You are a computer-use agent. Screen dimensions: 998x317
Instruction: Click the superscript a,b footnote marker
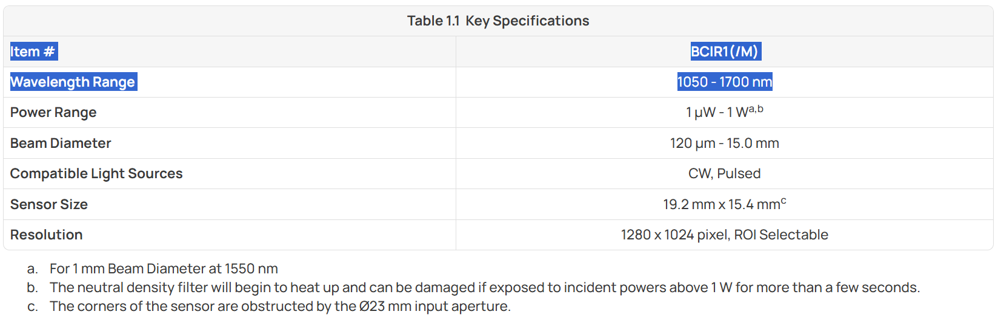click(756, 109)
